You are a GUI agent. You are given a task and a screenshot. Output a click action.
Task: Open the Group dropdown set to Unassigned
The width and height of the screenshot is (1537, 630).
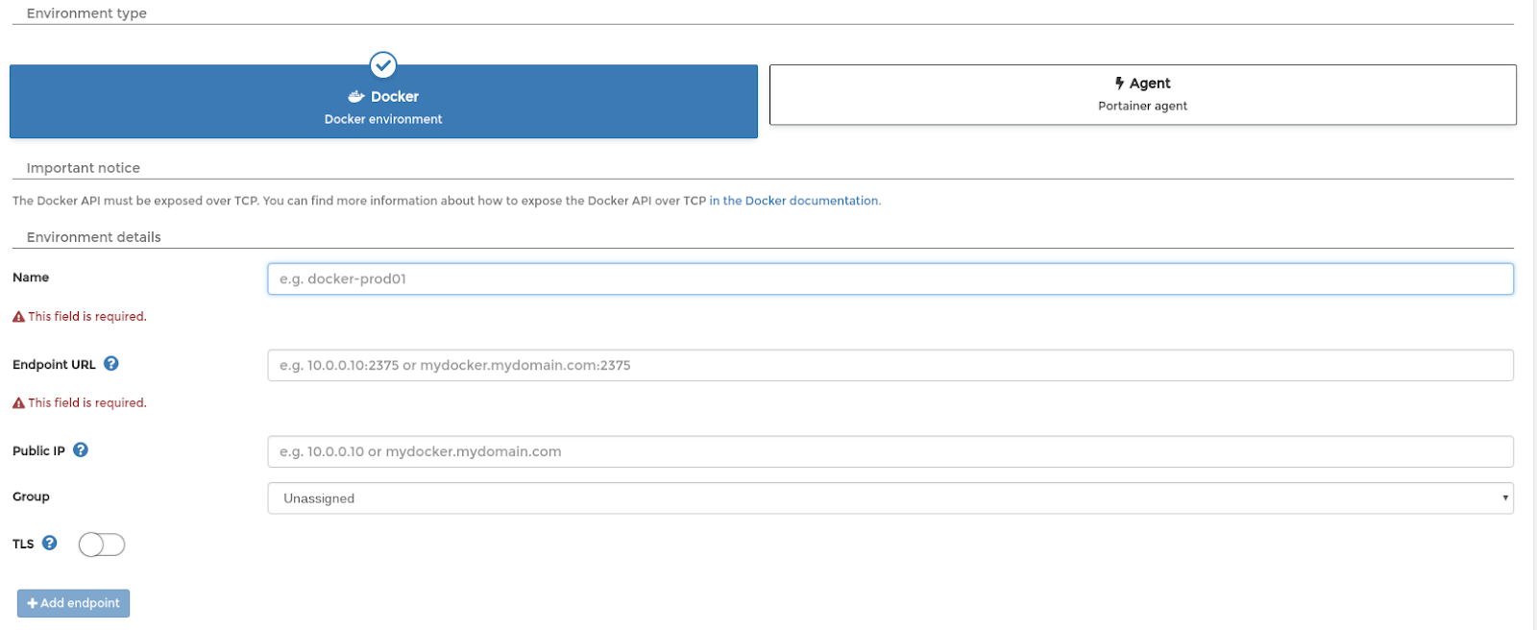click(x=890, y=498)
